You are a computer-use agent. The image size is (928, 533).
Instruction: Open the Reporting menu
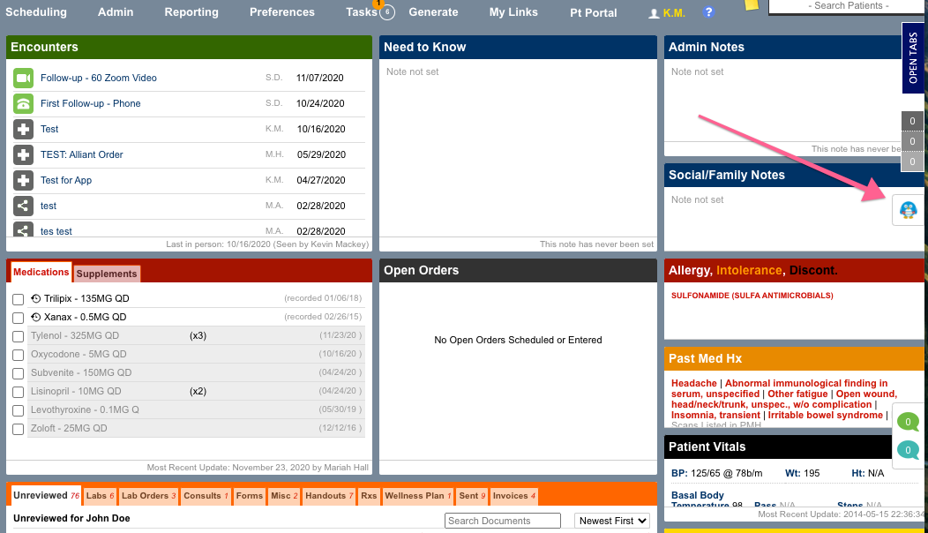coord(191,12)
